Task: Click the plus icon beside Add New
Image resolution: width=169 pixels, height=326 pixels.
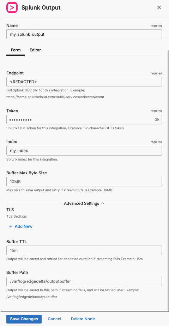Action: point(11,227)
